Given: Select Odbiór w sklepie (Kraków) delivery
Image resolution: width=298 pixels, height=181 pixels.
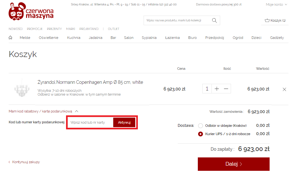Looking at the screenshot, I should (200, 126).
